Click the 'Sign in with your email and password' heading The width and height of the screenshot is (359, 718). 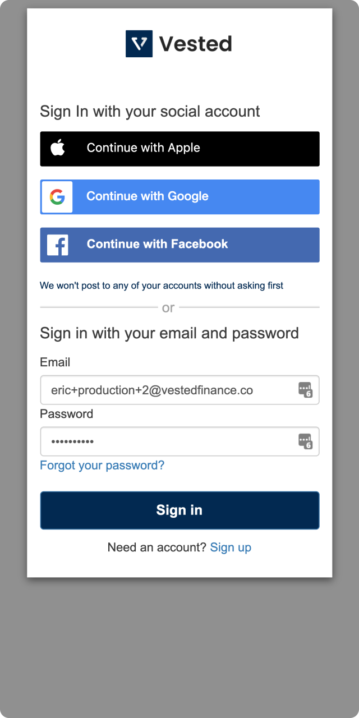(169, 333)
